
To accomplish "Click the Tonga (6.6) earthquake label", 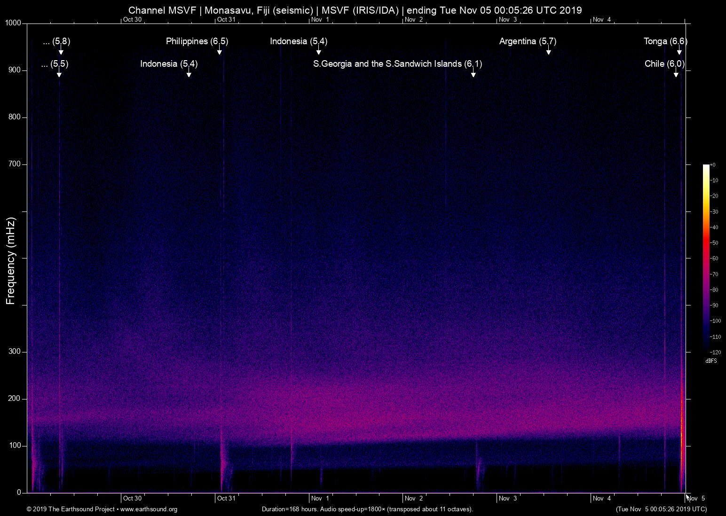I will (664, 41).
